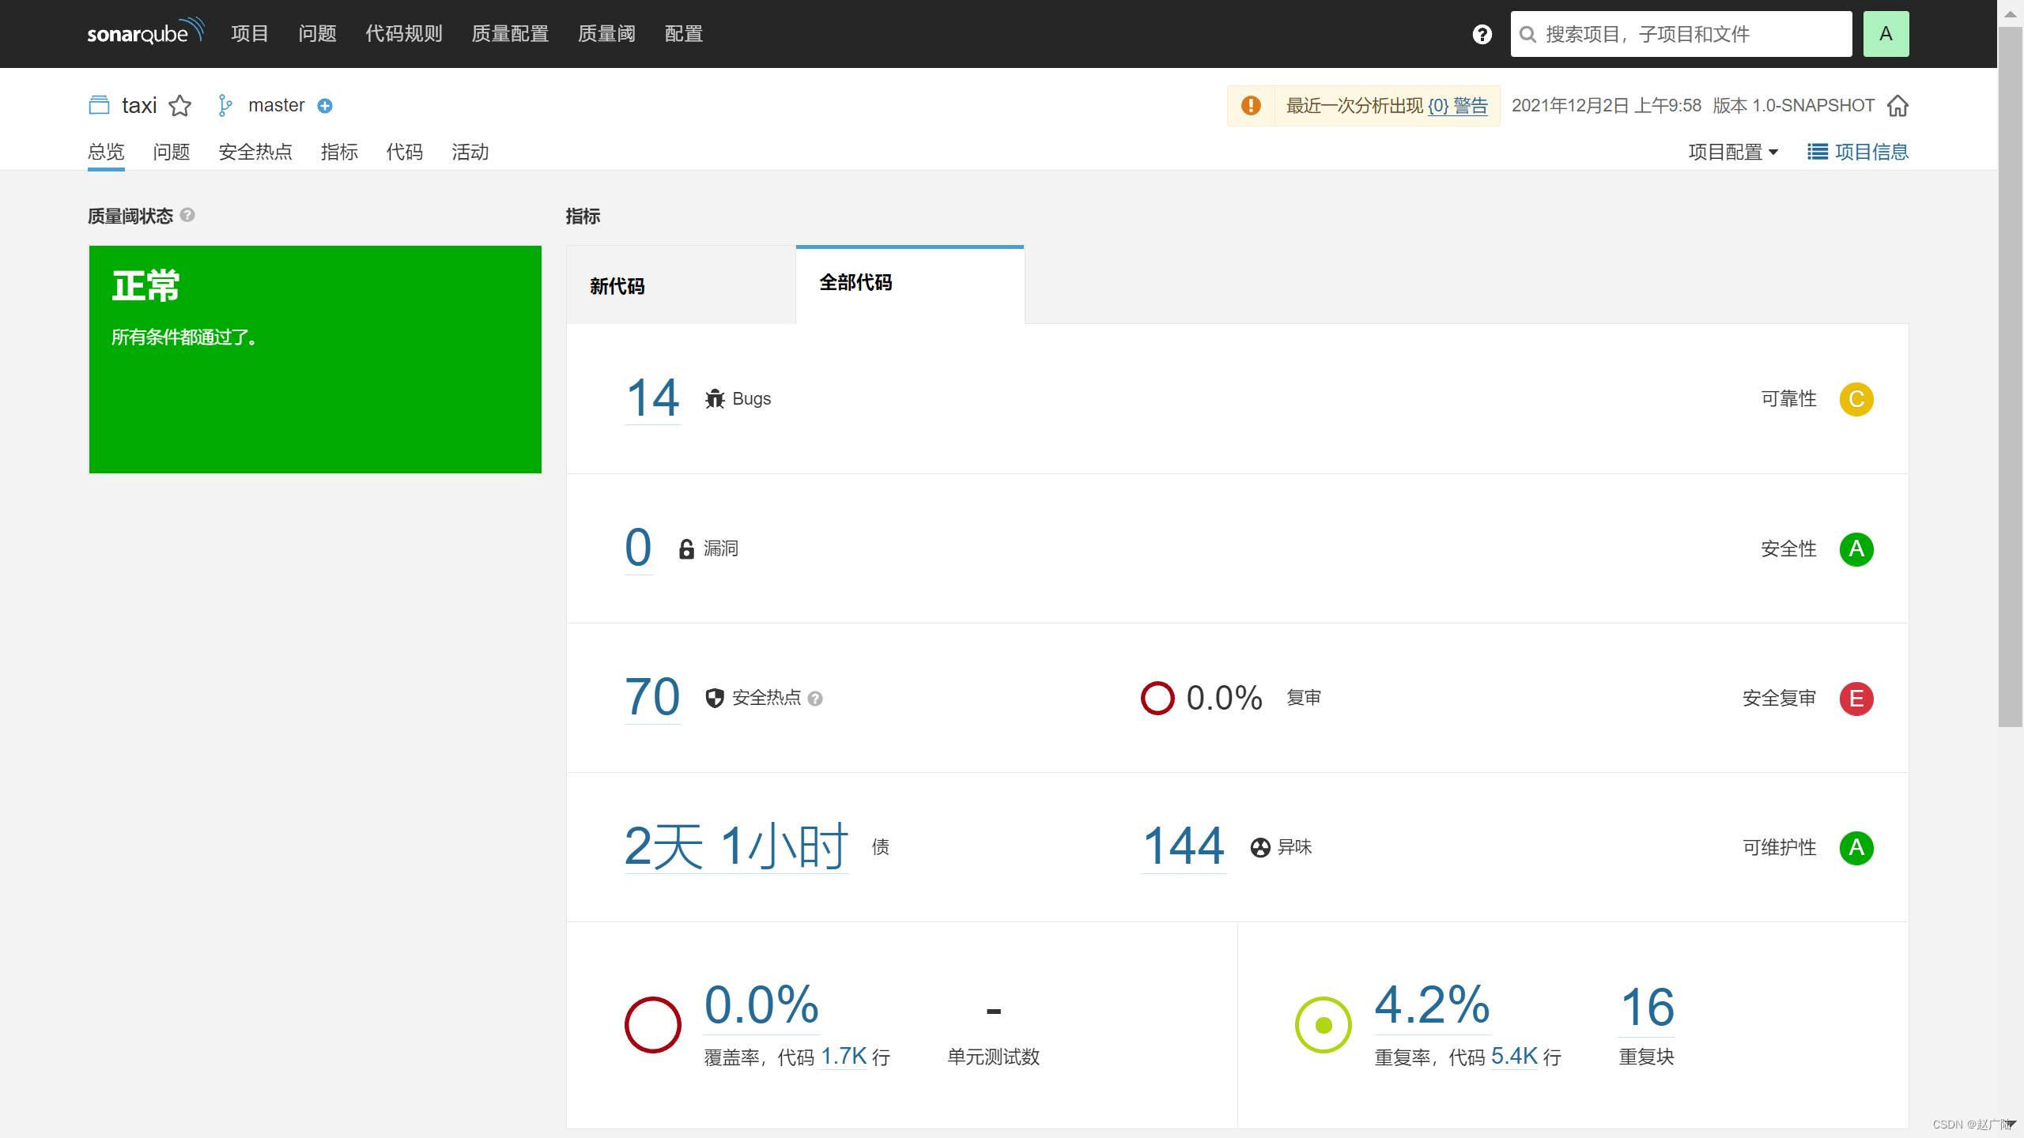Expand the 项目配置 dropdown
Viewport: 2024px width, 1138px height.
pyautogui.click(x=1733, y=152)
